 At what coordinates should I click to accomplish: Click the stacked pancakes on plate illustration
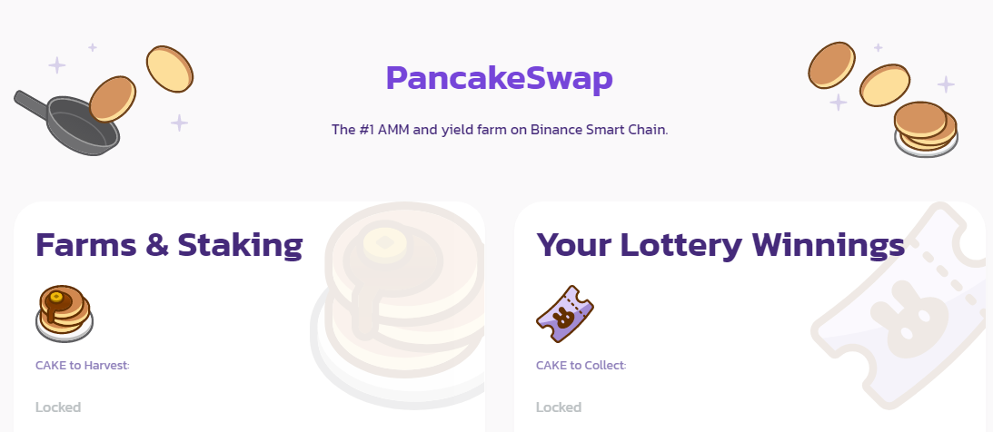coord(925,129)
